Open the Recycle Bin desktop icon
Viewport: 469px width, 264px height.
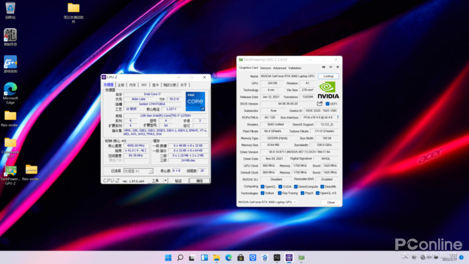point(10,10)
